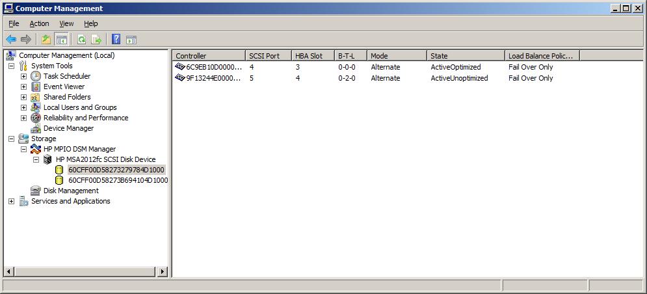Click the Disk Management icon

coord(36,191)
